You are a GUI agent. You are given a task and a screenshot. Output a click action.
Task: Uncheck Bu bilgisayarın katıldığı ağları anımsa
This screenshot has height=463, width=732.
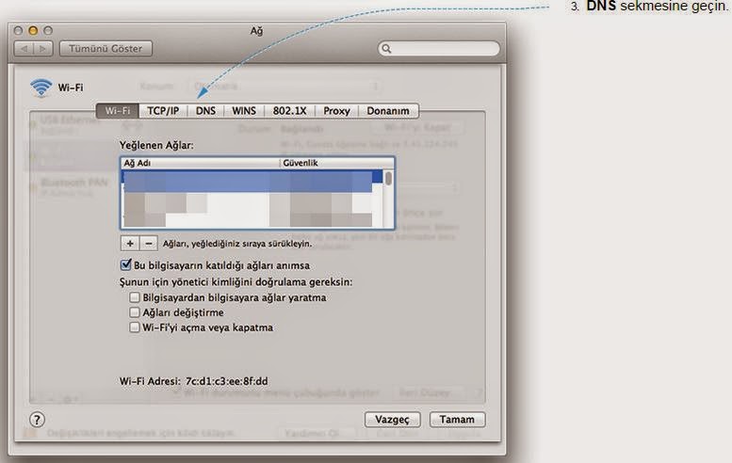coord(125,264)
